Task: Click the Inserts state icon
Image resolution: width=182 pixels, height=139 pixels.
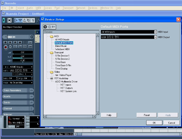Action: click(31, 96)
